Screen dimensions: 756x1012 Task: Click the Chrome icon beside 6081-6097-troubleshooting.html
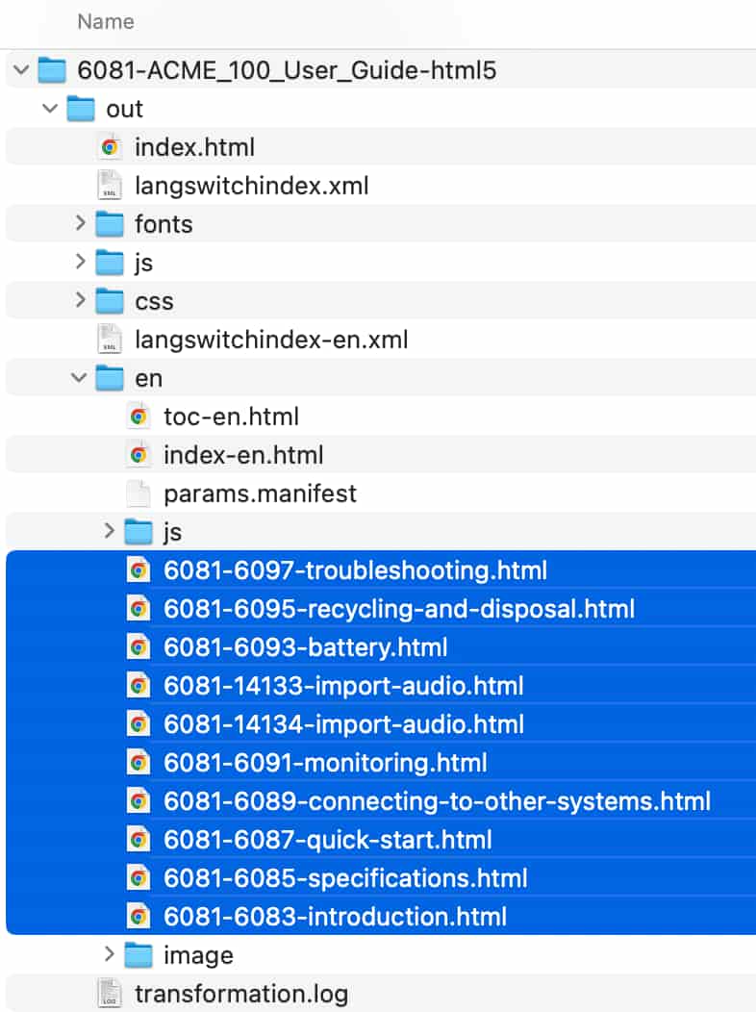139,570
